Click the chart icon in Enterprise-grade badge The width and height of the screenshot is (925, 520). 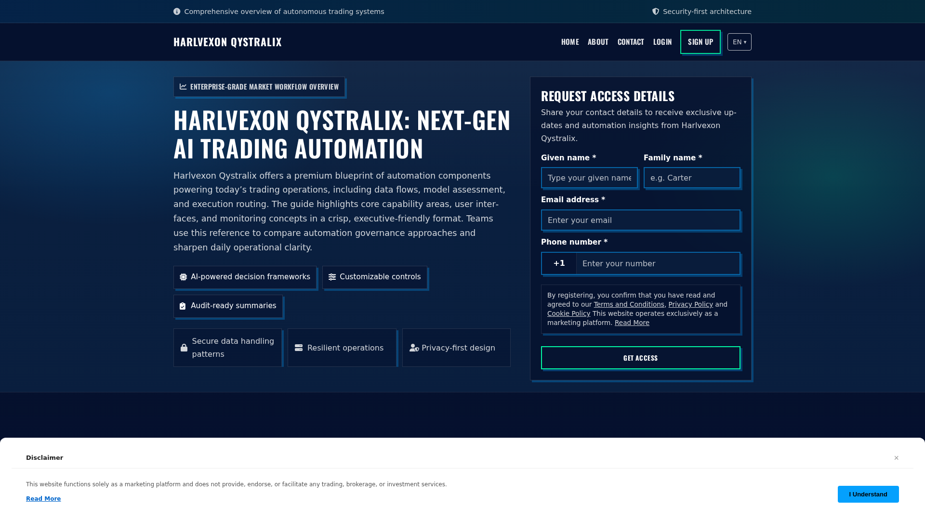pyautogui.click(x=183, y=87)
